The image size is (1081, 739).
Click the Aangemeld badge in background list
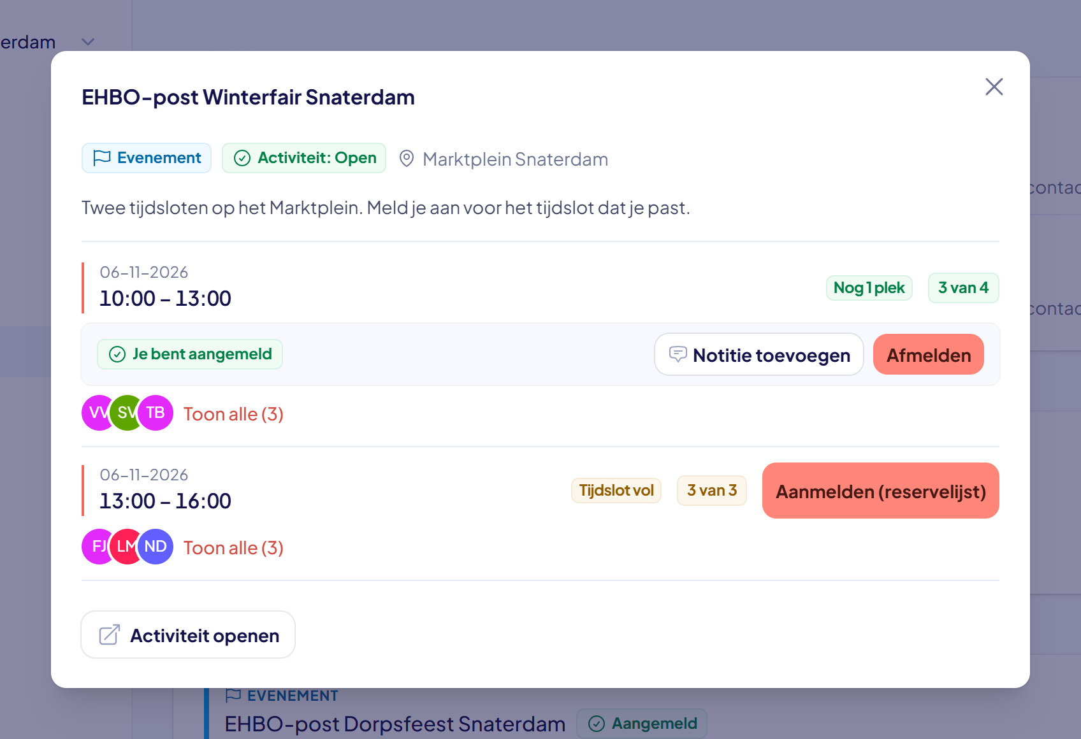point(642,724)
